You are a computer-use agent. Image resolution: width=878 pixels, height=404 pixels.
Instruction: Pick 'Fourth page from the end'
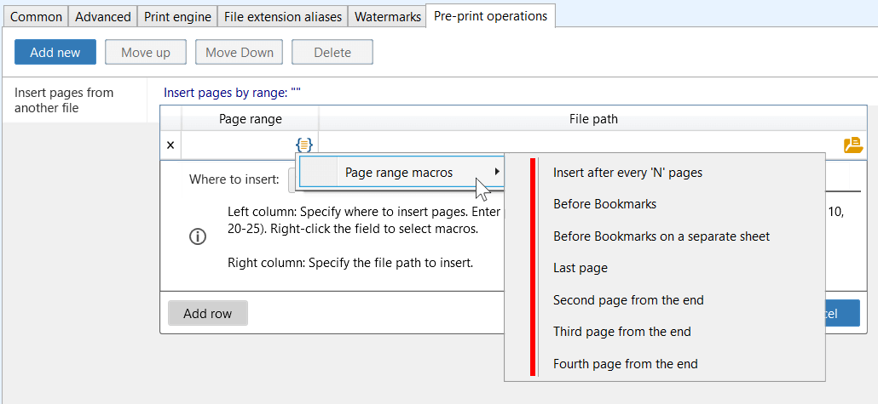625,364
